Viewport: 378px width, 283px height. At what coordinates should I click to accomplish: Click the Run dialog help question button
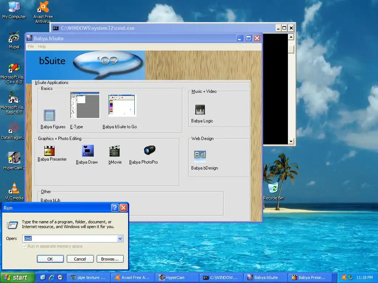click(115, 208)
